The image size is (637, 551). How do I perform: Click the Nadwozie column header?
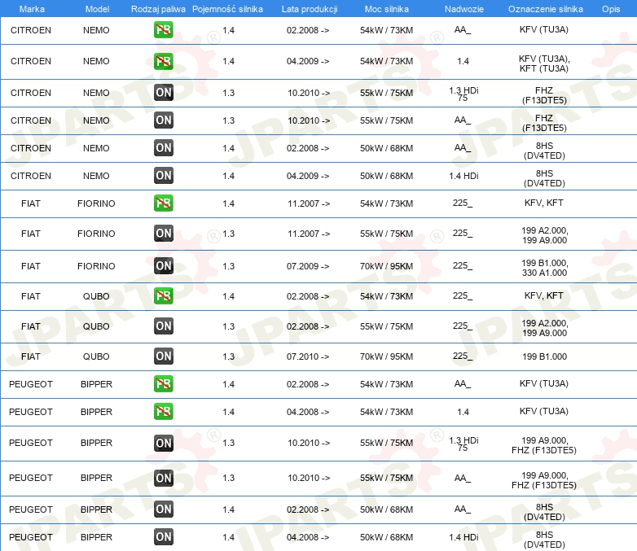click(464, 9)
